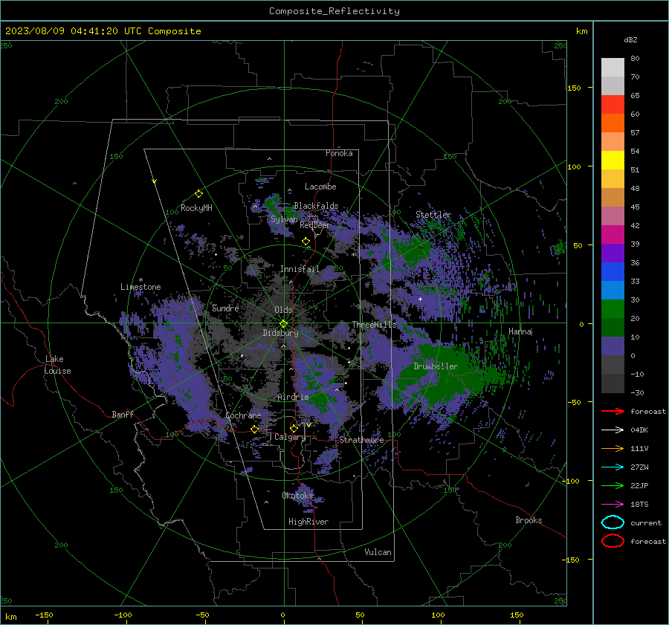Click the RedDeer map label
The image size is (669, 625).
(x=315, y=225)
